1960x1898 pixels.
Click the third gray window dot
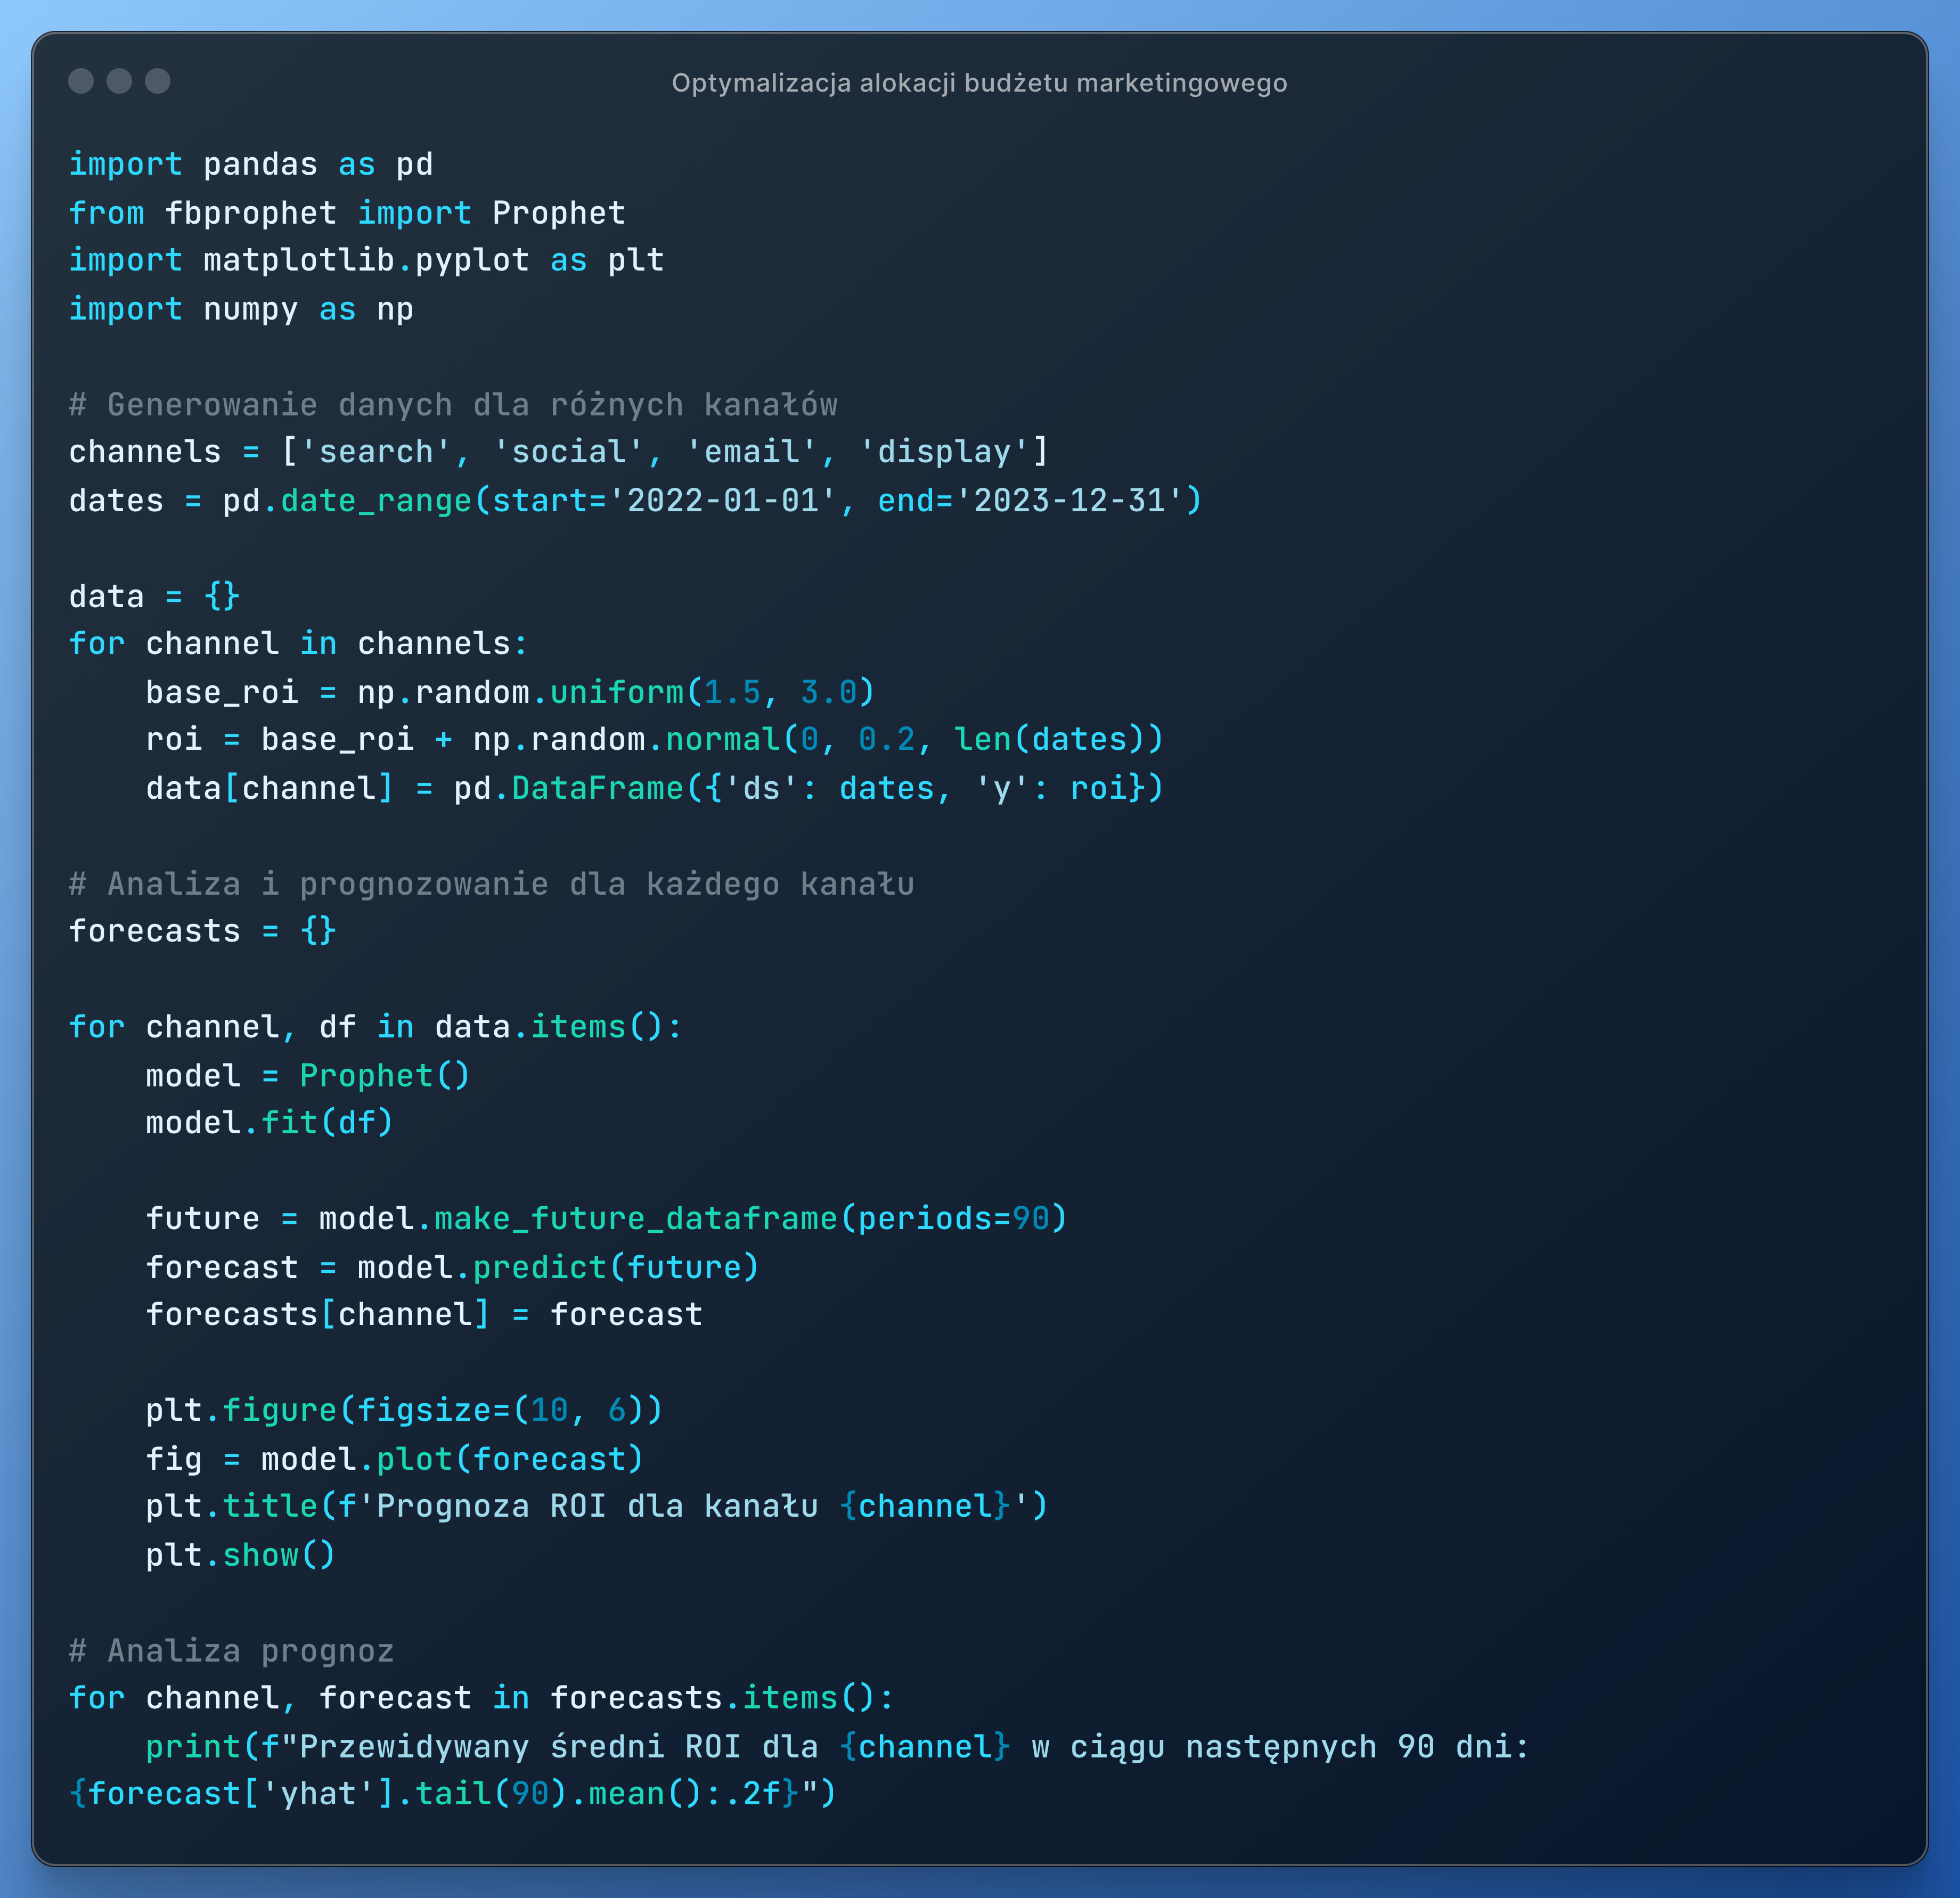coord(158,81)
